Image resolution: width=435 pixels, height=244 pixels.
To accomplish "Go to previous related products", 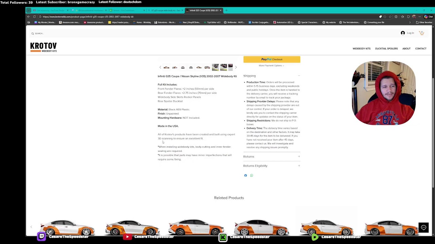I will click(x=31, y=227).
